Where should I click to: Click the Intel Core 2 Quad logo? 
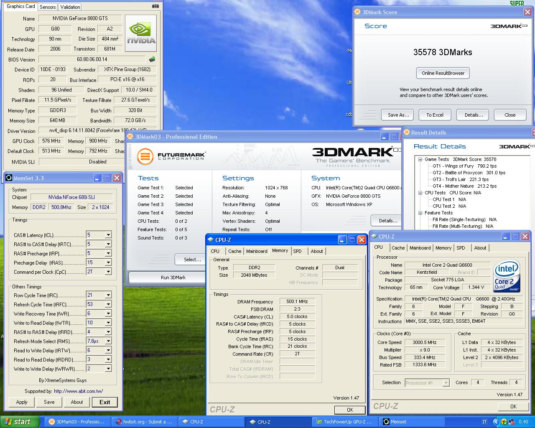pyautogui.click(x=507, y=276)
